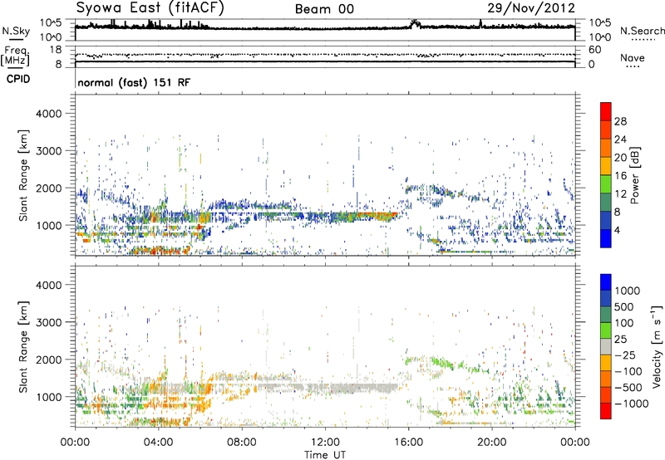Click the 'Beam 00' label

coord(324,9)
